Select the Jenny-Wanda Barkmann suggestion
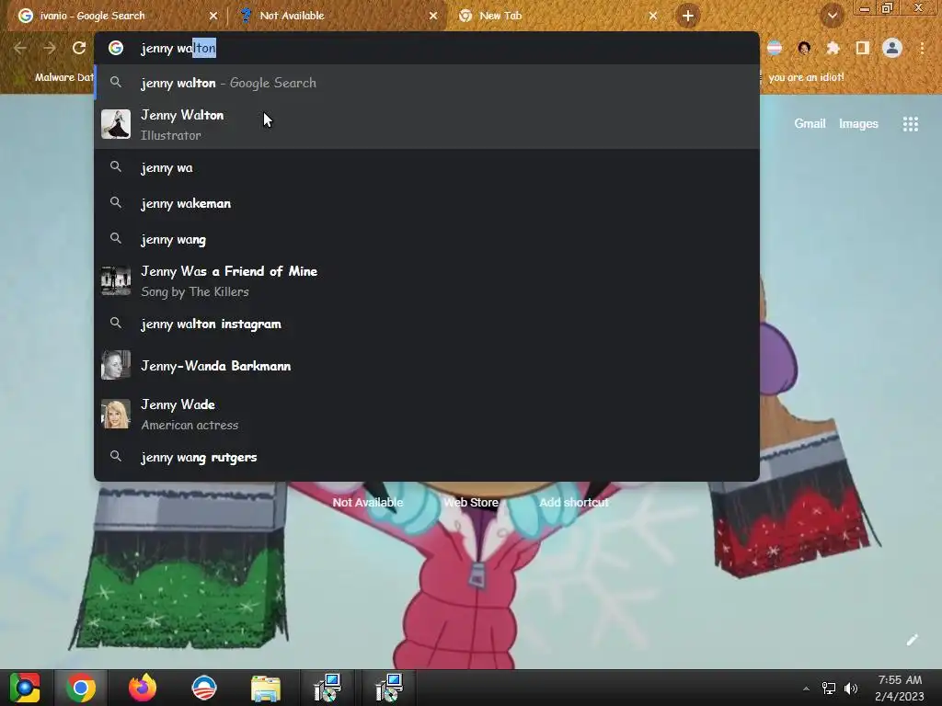 point(427,366)
